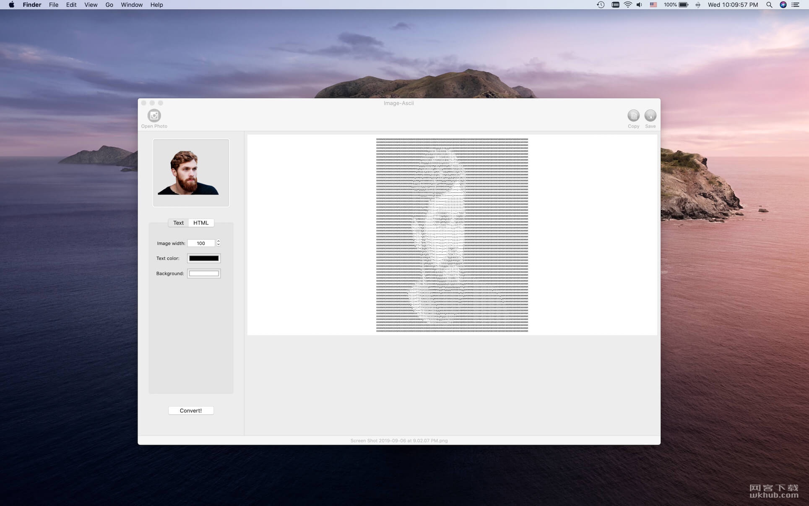The width and height of the screenshot is (809, 506).
Task: Open the US flag input source menu
Action: pyautogui.click(x=653, y=5)
